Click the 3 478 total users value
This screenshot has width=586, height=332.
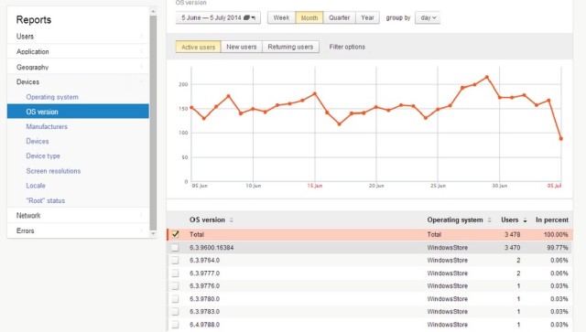[512, 234]
